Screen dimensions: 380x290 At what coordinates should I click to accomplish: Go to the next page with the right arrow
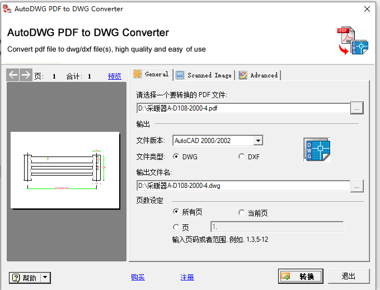click(x=26, y=75)
